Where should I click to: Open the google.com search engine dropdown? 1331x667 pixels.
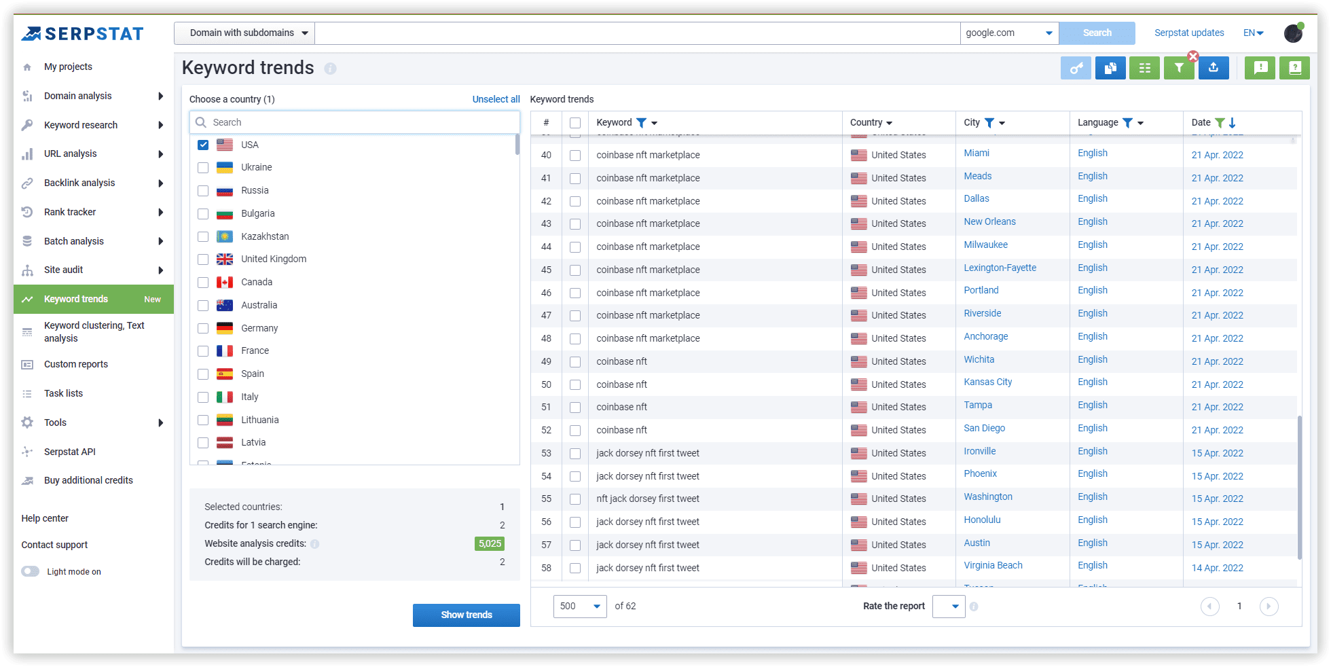[x=1009, y=33]
